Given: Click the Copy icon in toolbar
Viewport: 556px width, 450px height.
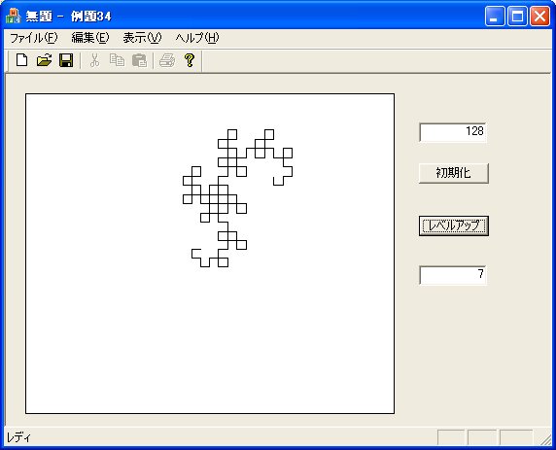Looking at the screenshot, I should pos(117,60).
